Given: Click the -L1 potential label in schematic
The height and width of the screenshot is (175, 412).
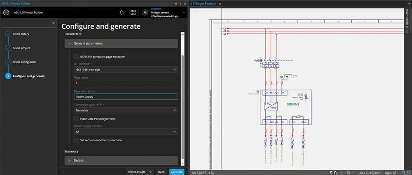Looking at the screenshot, I should (x=225, y=28).
